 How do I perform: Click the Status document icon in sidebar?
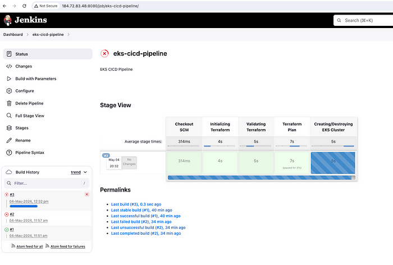9,54
